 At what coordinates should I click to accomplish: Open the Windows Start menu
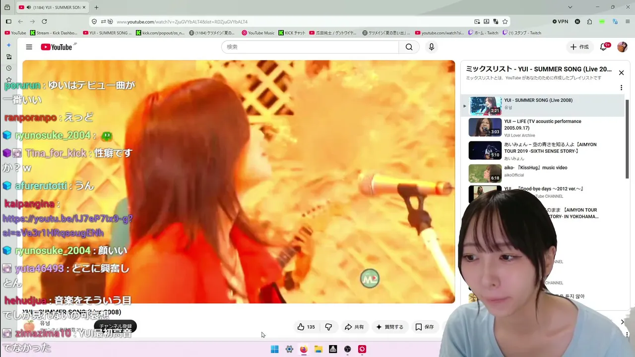coord(274,349)
